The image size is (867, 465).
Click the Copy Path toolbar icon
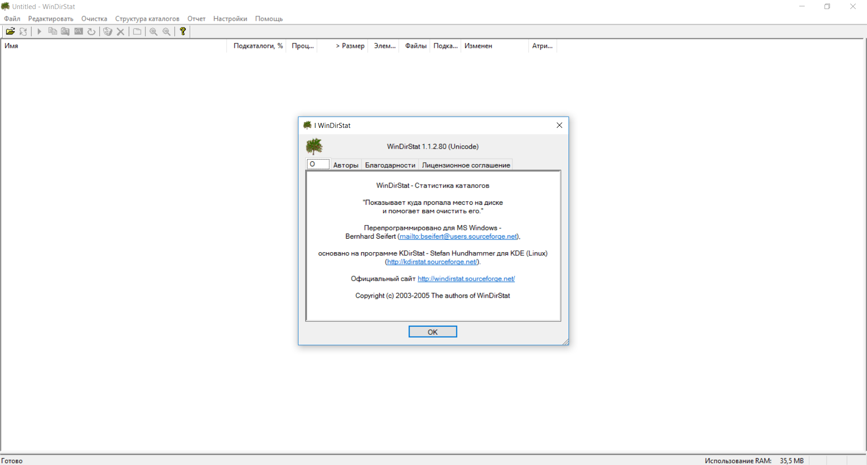[x=52, y=31]
